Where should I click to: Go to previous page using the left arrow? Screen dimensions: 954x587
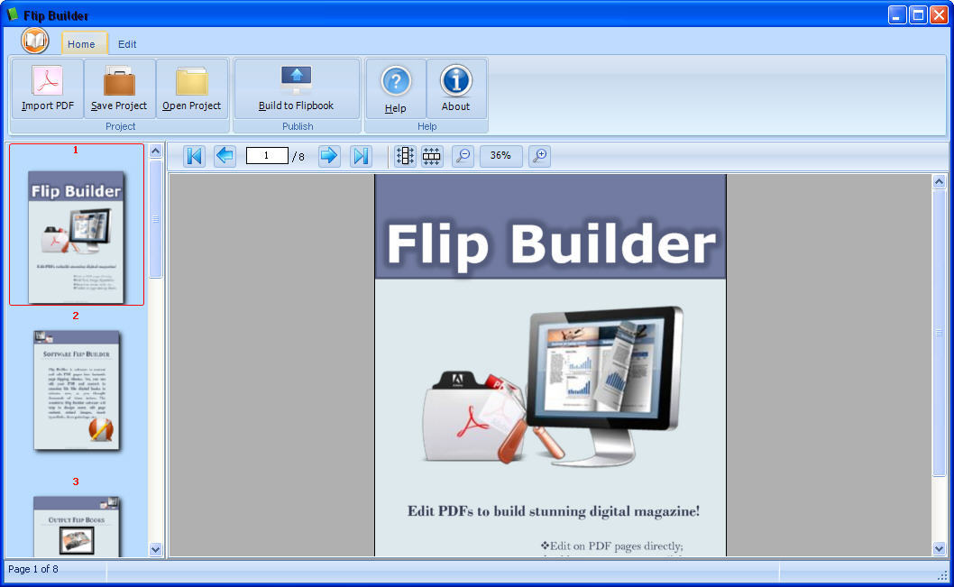coord(225,155)
